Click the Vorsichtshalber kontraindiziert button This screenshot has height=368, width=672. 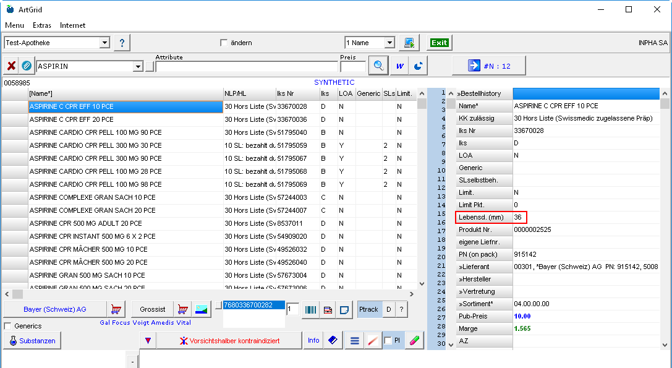(x=229, y=341)
